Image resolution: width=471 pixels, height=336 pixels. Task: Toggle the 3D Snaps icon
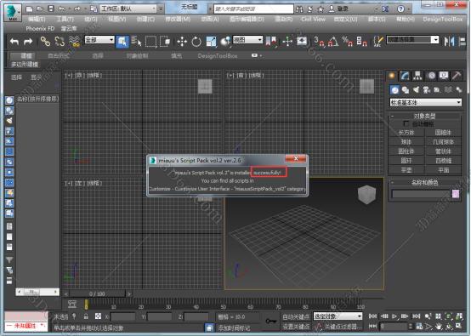point(319,42)
